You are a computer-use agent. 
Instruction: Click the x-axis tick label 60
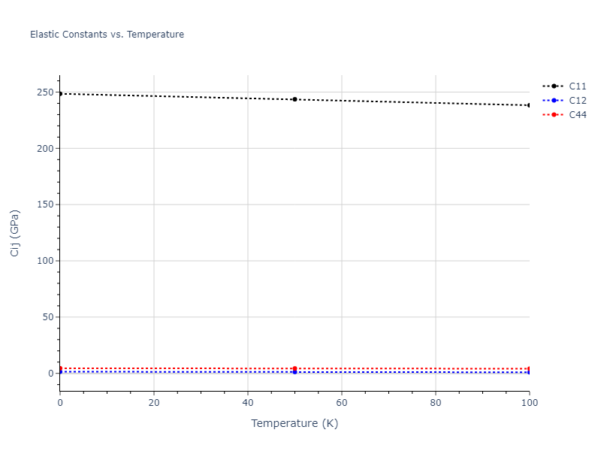click(x=341, y=403)
